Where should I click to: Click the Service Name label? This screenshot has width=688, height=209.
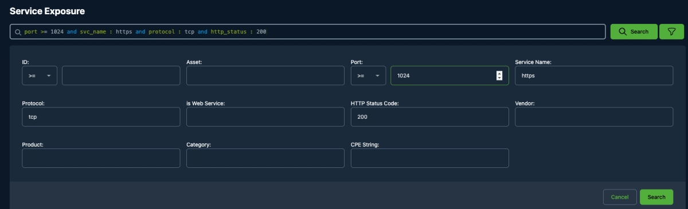533,62
